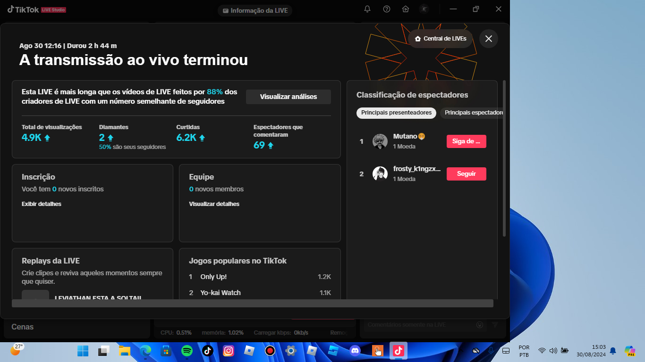
Task: Close the live summary panel with X
Action: [488, 39]
